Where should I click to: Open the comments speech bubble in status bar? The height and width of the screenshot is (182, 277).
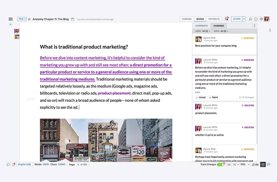click(8, 165)
